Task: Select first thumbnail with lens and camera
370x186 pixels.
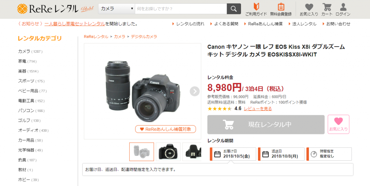Action: [x=142, y=152]
